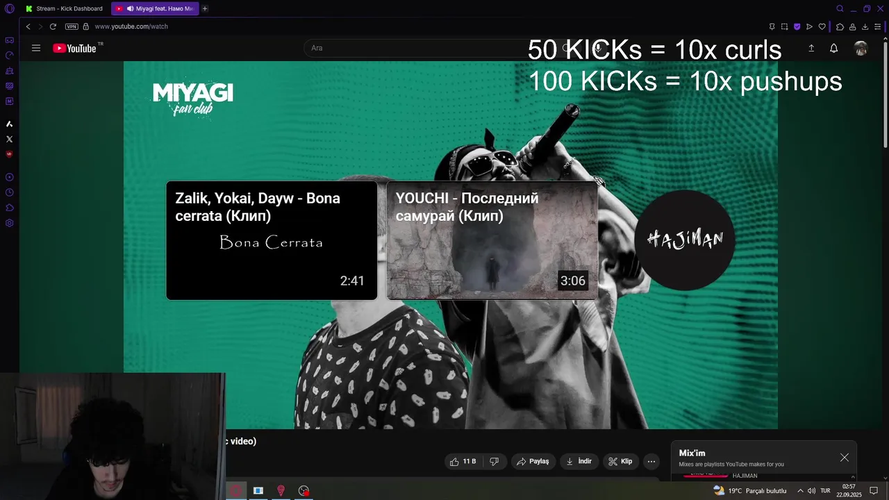
Task: Open GX Mods striped icon in sidebar
Action: pos(10,86)
